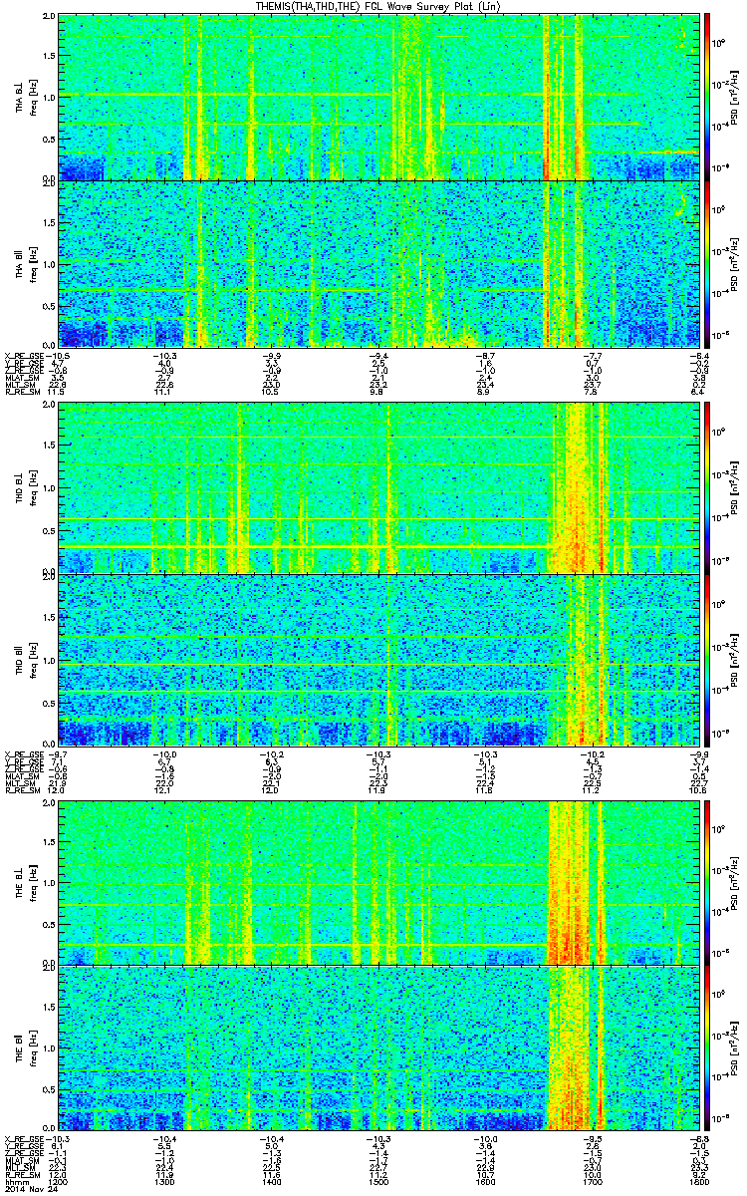Click the R_RE_SM label under the THD panels
The height and width of the screenshot is (1196, 747).
(x=22, y=790)
